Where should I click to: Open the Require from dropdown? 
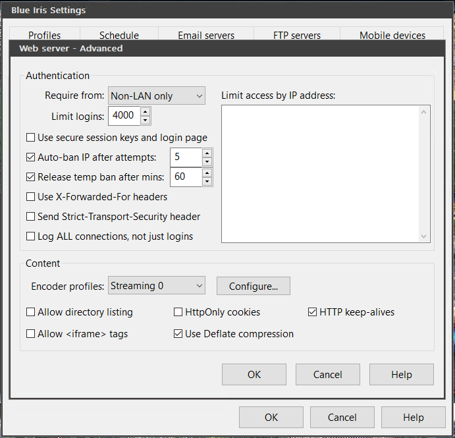(x=157, y=96)
